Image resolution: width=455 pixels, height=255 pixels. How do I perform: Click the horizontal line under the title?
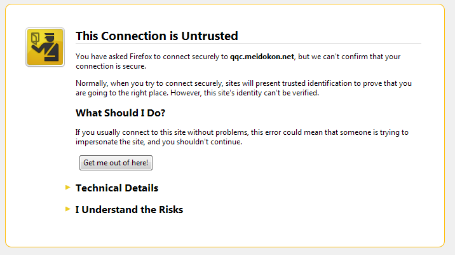(248, 43)
